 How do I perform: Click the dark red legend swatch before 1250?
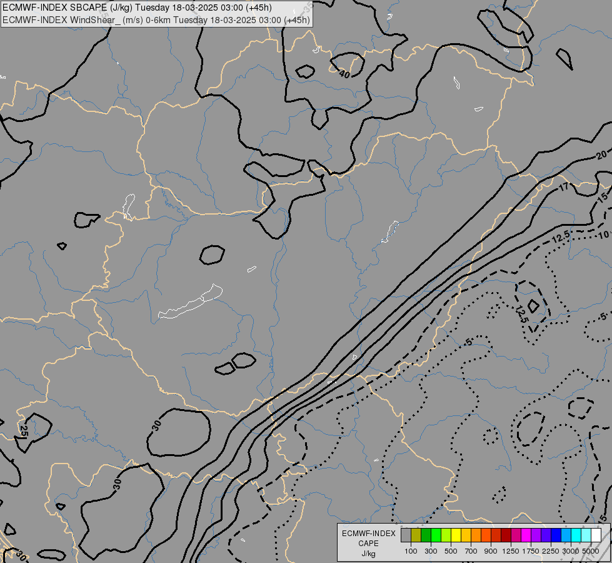coord(506,535)
